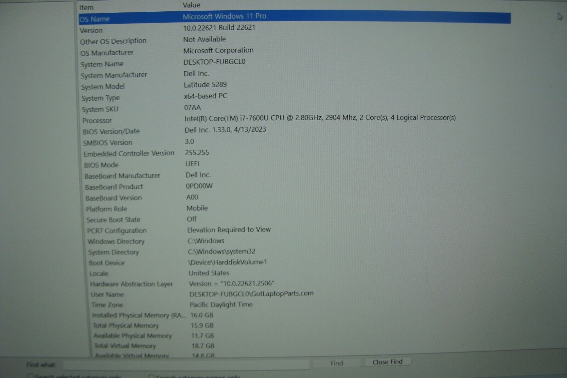Click the Find button
The image size is (567, 378).
(337, 363)
